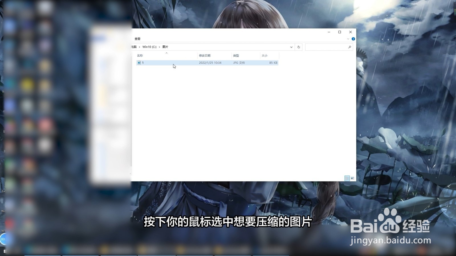Screen dimensions: 456x256
Task: Click Win10 (C:) in the address path
Action: point(149,47)
